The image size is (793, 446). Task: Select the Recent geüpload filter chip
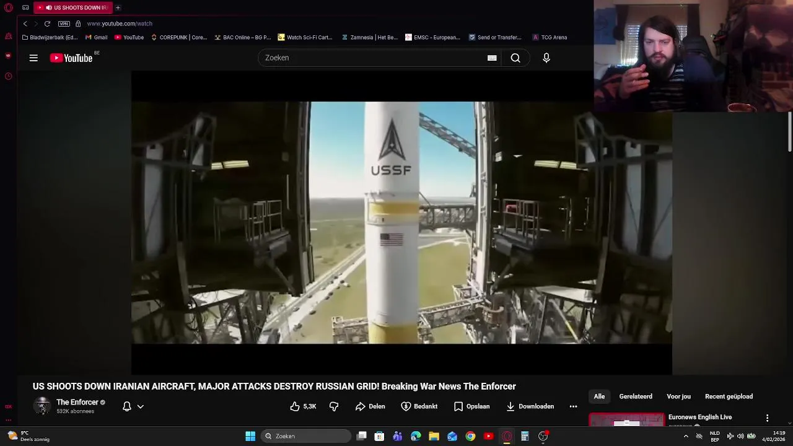(x=729, y=396)
